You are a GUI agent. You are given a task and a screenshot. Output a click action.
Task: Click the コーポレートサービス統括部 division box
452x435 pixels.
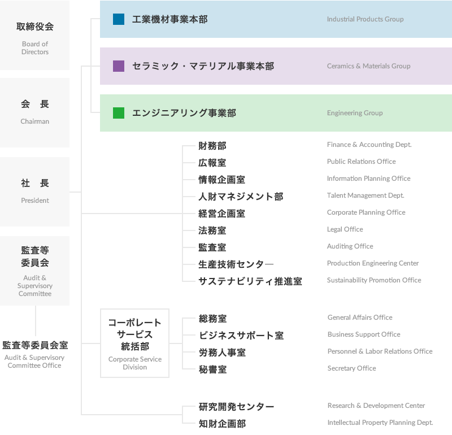click(134, 343)
